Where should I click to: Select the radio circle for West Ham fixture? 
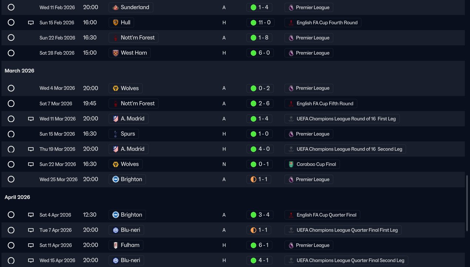point(11,53)
